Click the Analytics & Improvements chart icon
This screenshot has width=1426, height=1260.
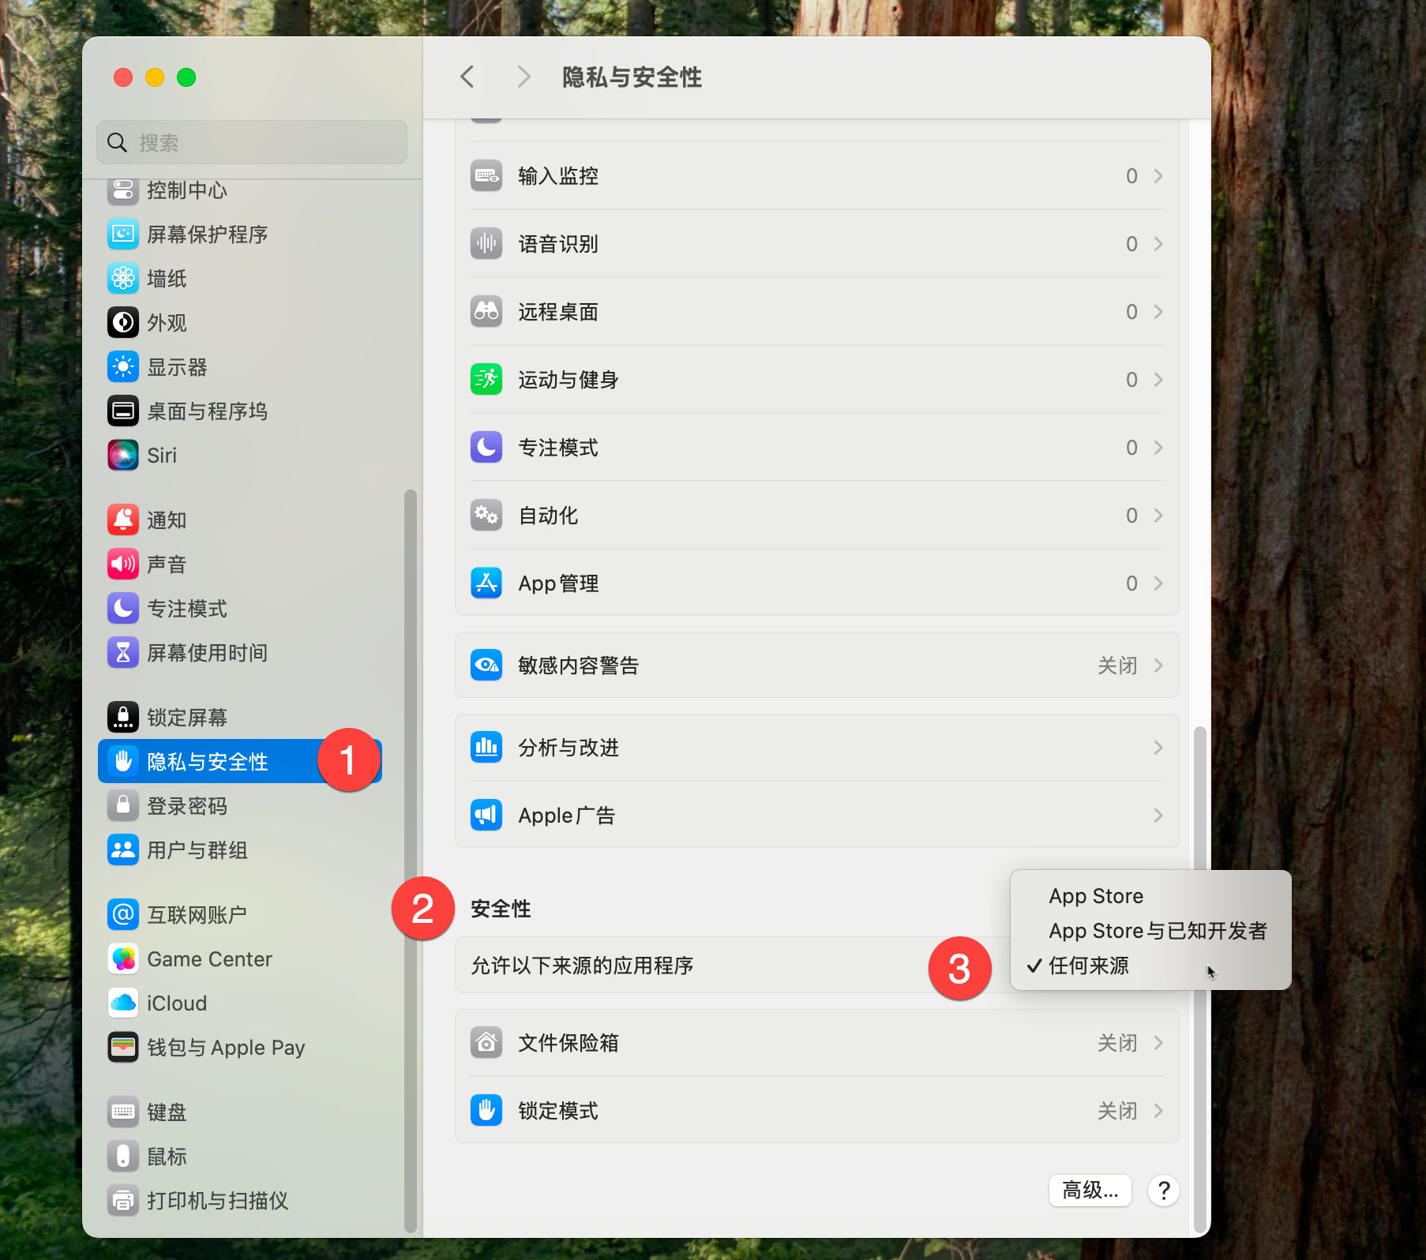pyautogui.click(x=486, y=748)
